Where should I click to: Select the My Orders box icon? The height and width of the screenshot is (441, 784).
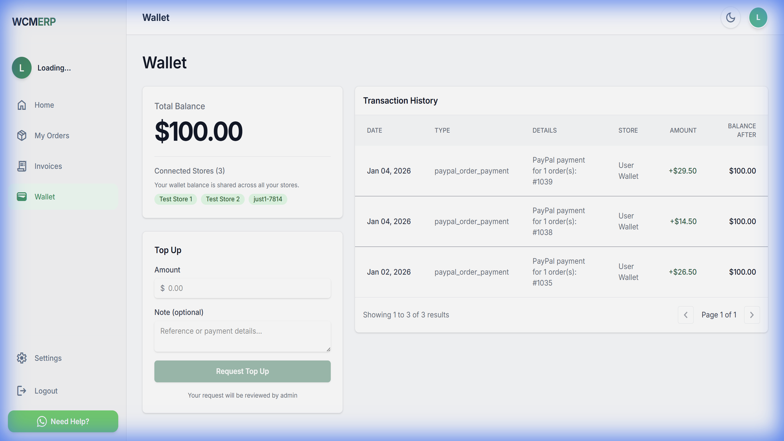[x=22, y=136]
